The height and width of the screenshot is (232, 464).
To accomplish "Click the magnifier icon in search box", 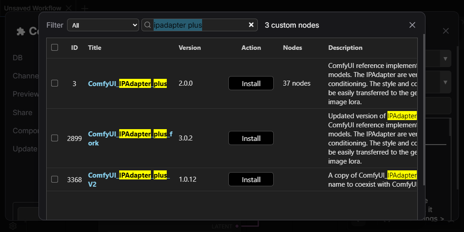I will [x=147, y=25].
